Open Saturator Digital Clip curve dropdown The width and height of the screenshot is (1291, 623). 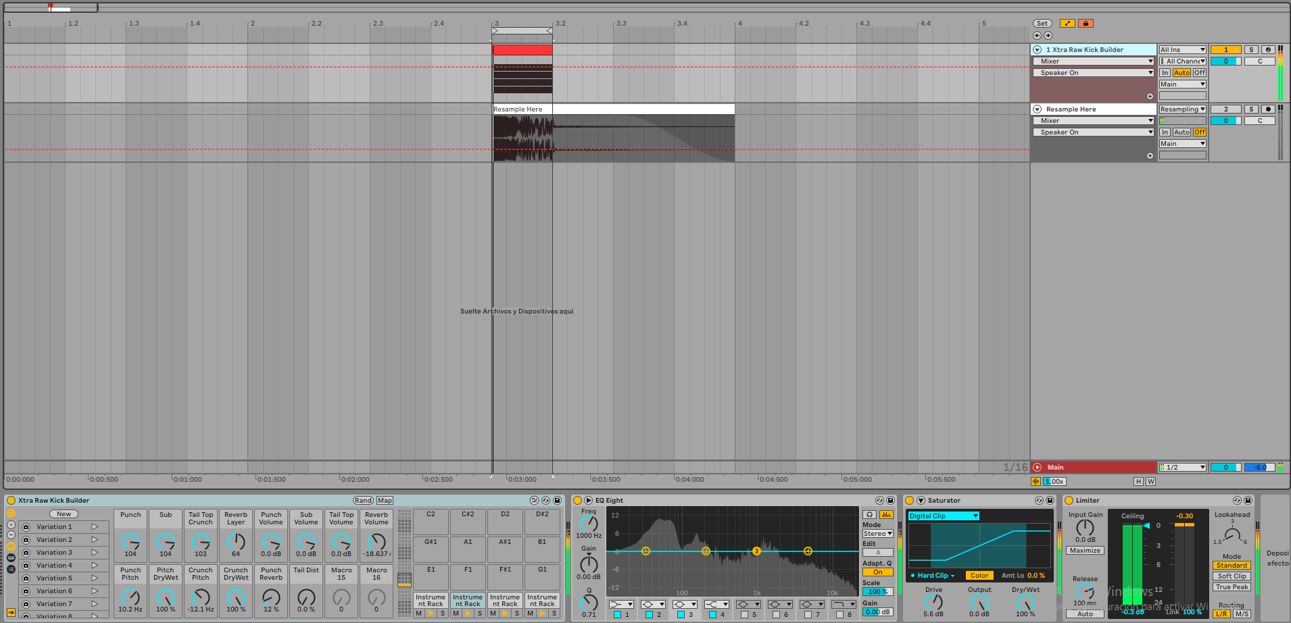943,516
